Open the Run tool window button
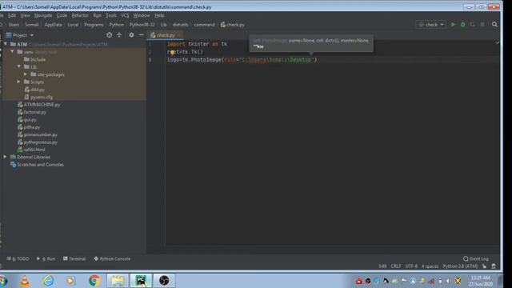The image size is (512, 288). pyautogui.click(x=46, y=258)
